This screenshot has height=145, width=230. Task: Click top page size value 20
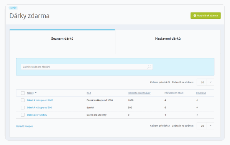pos(202,82)
